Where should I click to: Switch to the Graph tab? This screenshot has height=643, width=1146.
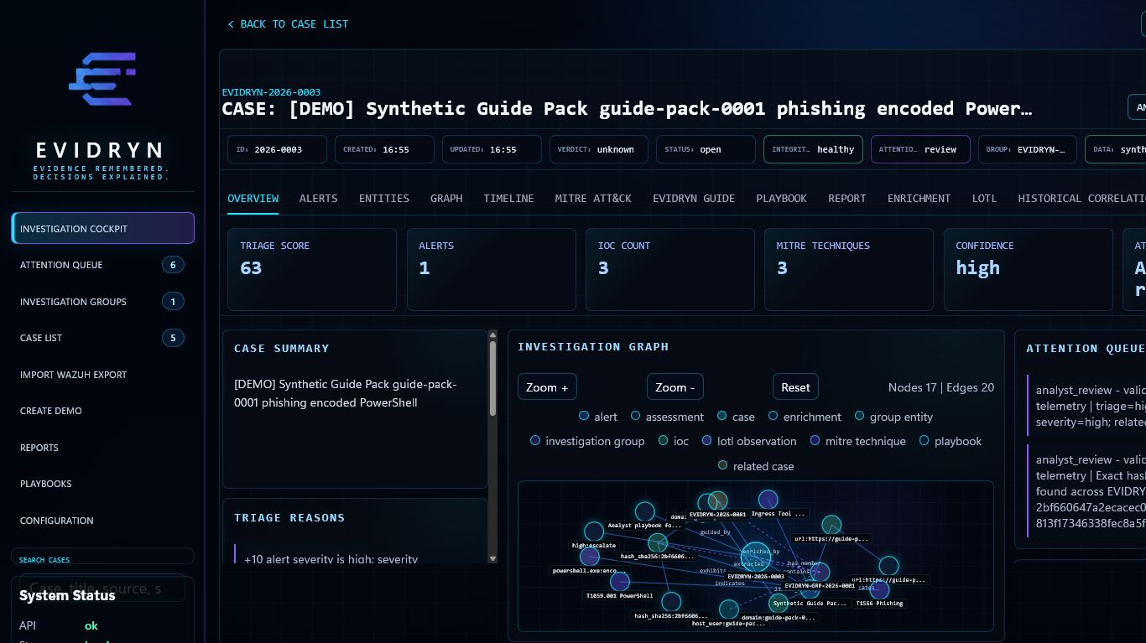pyautogui.click(x=446, y=199)
